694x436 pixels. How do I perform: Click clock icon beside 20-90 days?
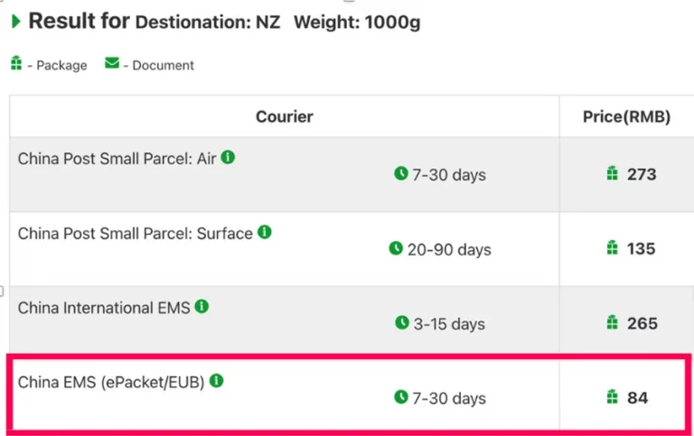tap(396, 248)
